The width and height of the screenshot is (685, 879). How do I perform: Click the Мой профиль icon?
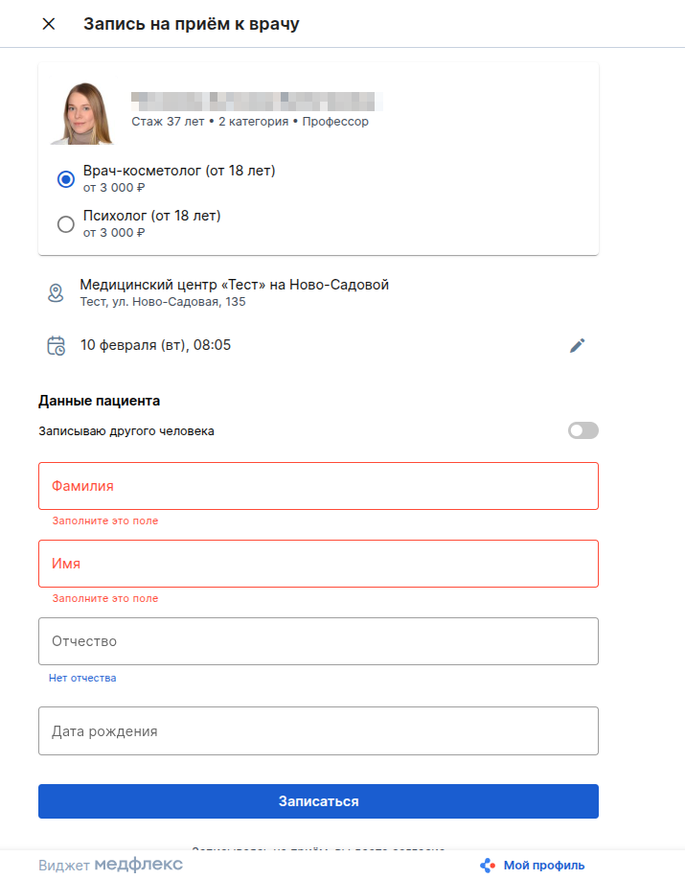point(488,865)
